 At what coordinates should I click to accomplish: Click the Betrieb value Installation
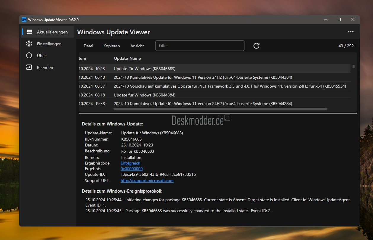131,157
